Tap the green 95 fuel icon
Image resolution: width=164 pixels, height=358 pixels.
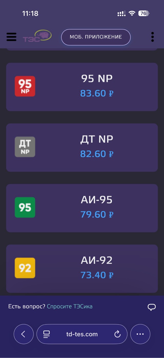(x=25, y=207)
